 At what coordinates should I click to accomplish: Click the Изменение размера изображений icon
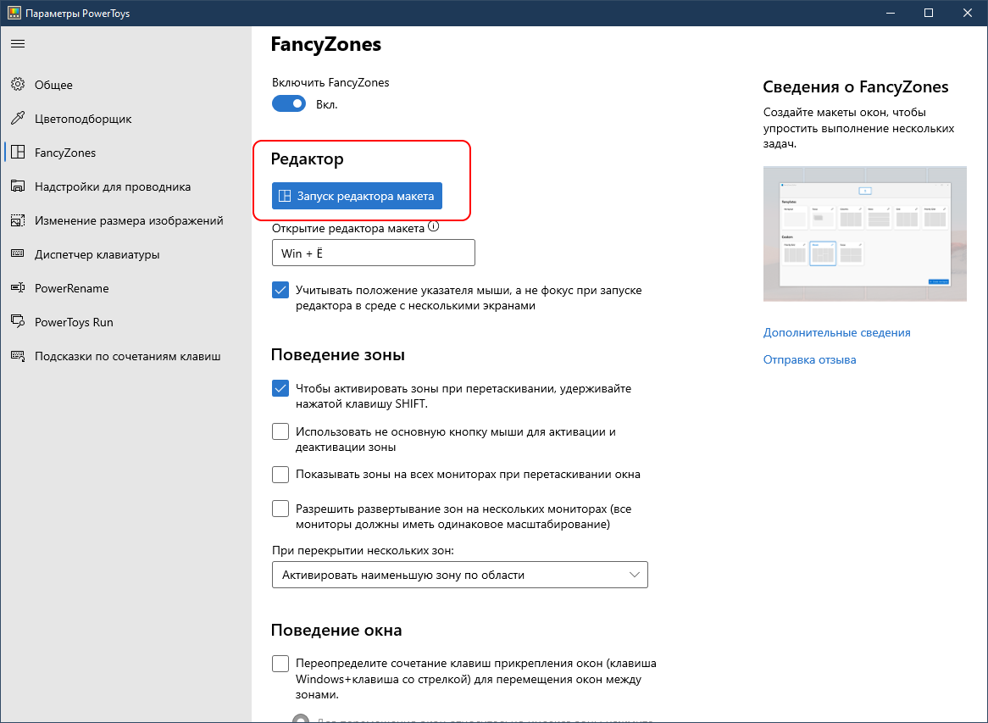point(18,220)
